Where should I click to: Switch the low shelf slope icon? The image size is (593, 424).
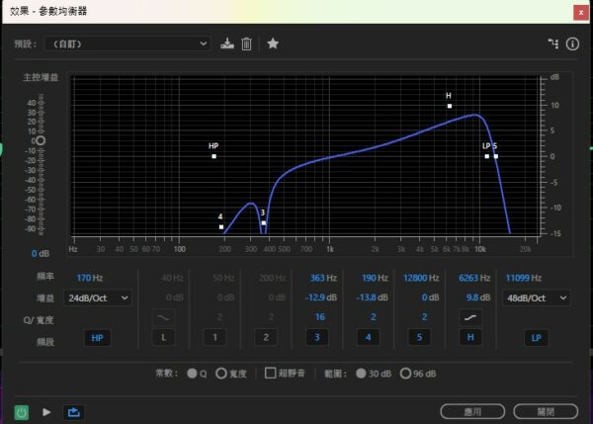pyautogui.click(x=165, y=317)
